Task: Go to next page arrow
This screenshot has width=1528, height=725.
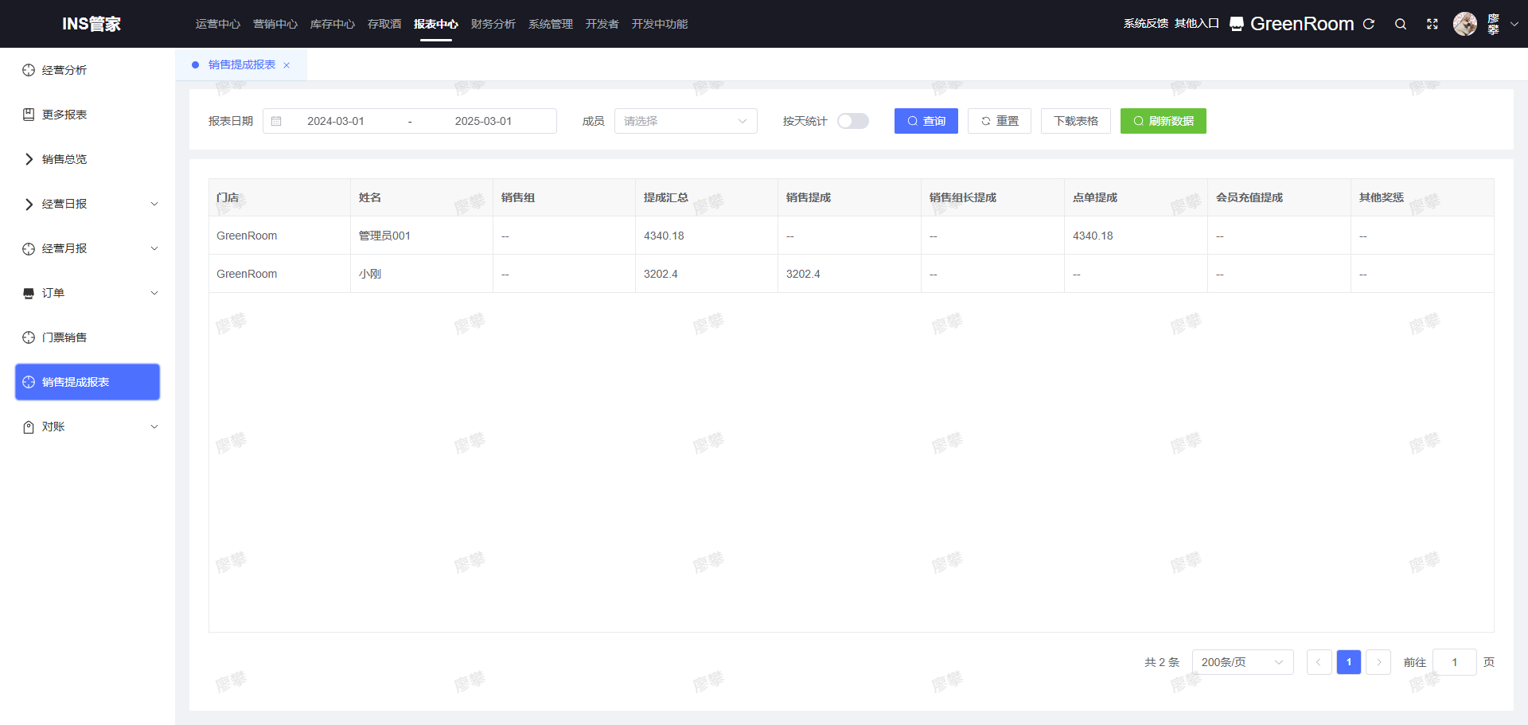Action: (x=1378, y=662)
